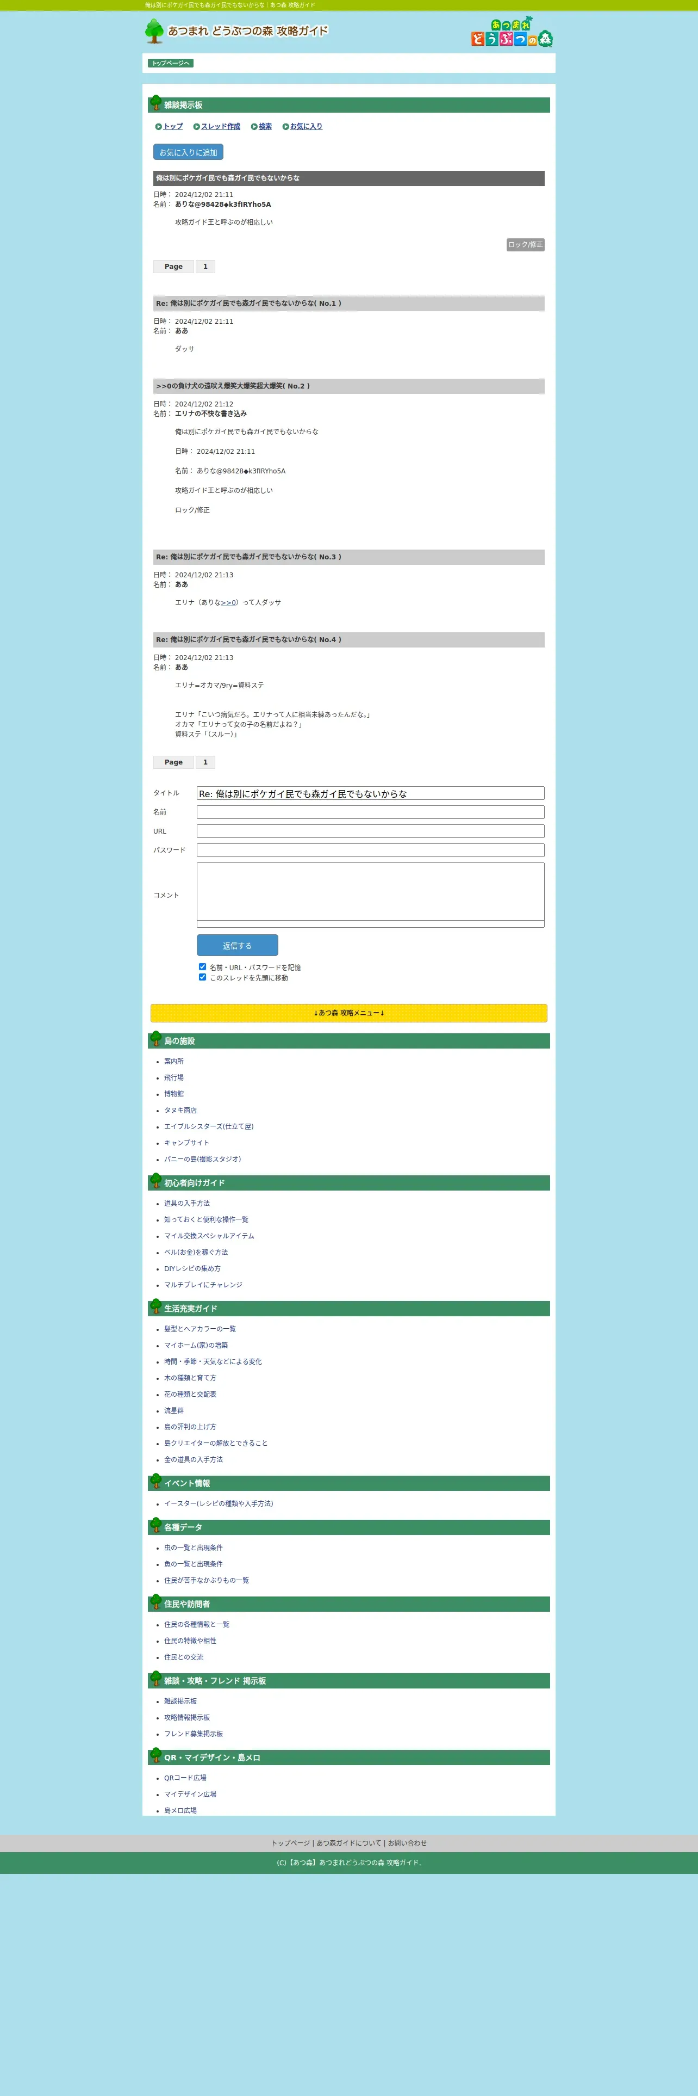
Task: Focus the 名前 input field
Action: [371, 812]
